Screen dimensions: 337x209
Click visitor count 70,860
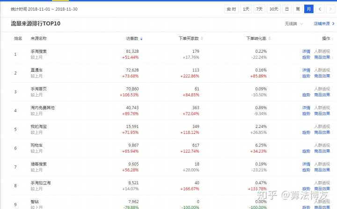pyautogui.click(x=132, y=89)
